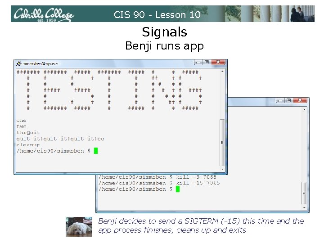Click the white dog photo thumbnail
Viewport: 324px width, 243px height.
[79, 227]
